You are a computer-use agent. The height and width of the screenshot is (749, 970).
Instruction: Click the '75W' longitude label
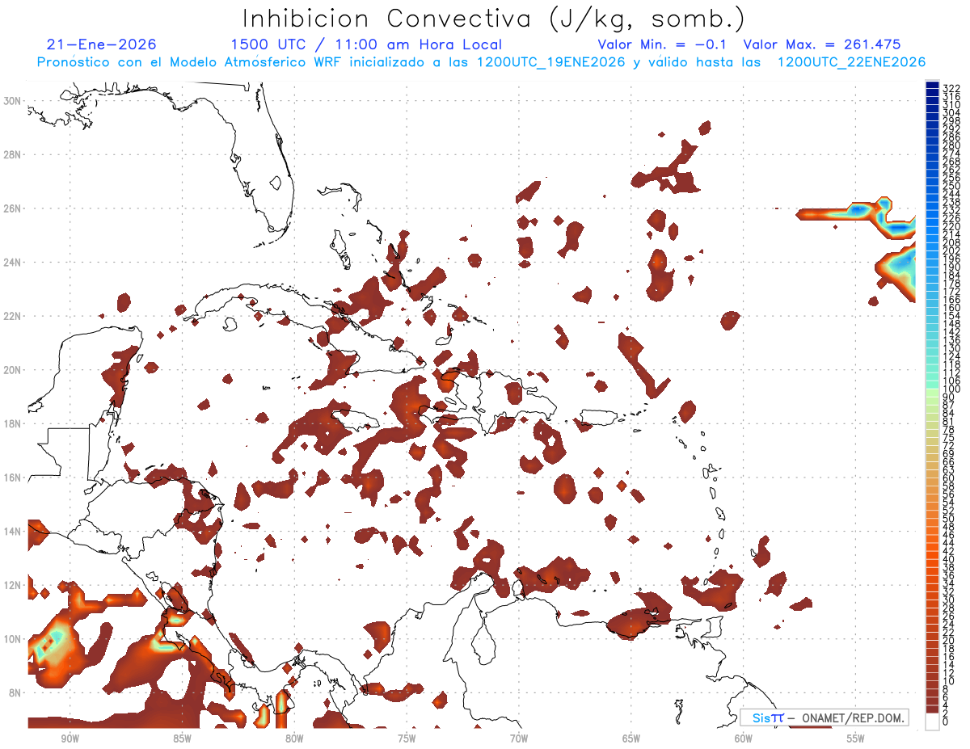407,738
